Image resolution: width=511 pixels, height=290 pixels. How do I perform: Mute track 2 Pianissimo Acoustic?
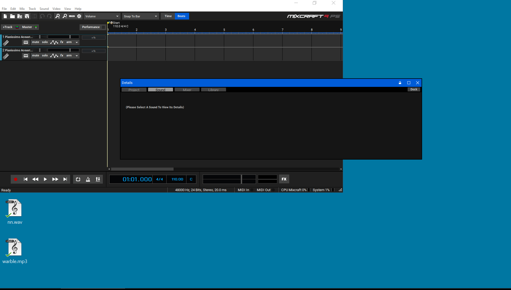36,56
